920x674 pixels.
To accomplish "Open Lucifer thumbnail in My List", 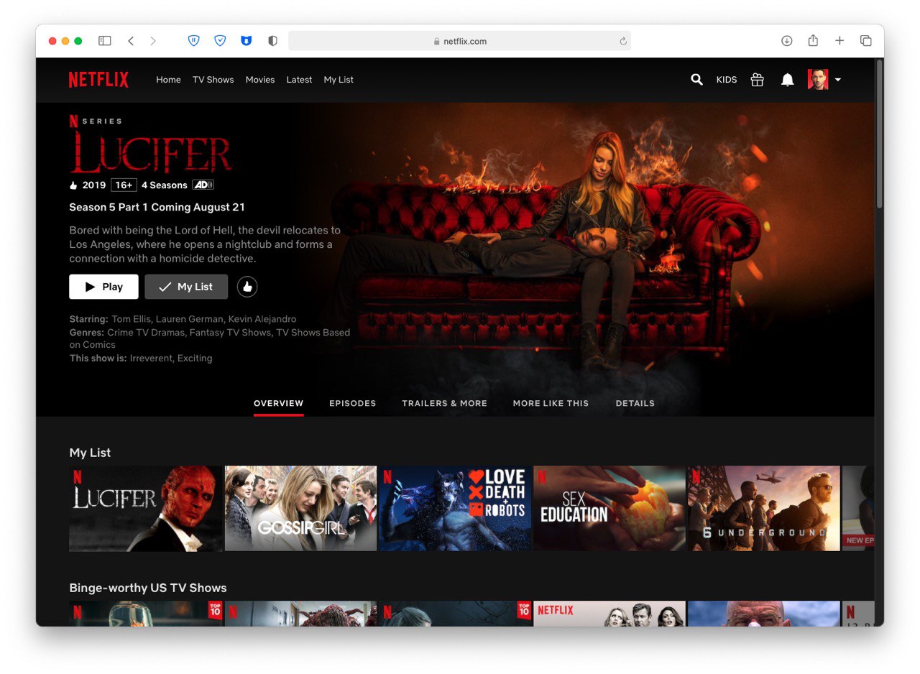I will click(145, 509).
